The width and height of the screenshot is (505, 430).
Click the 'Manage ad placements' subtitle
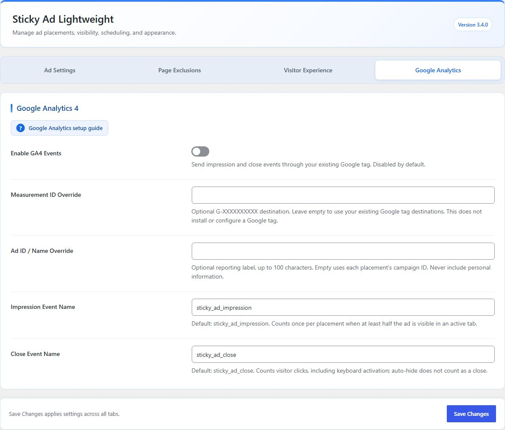(94, 33)
